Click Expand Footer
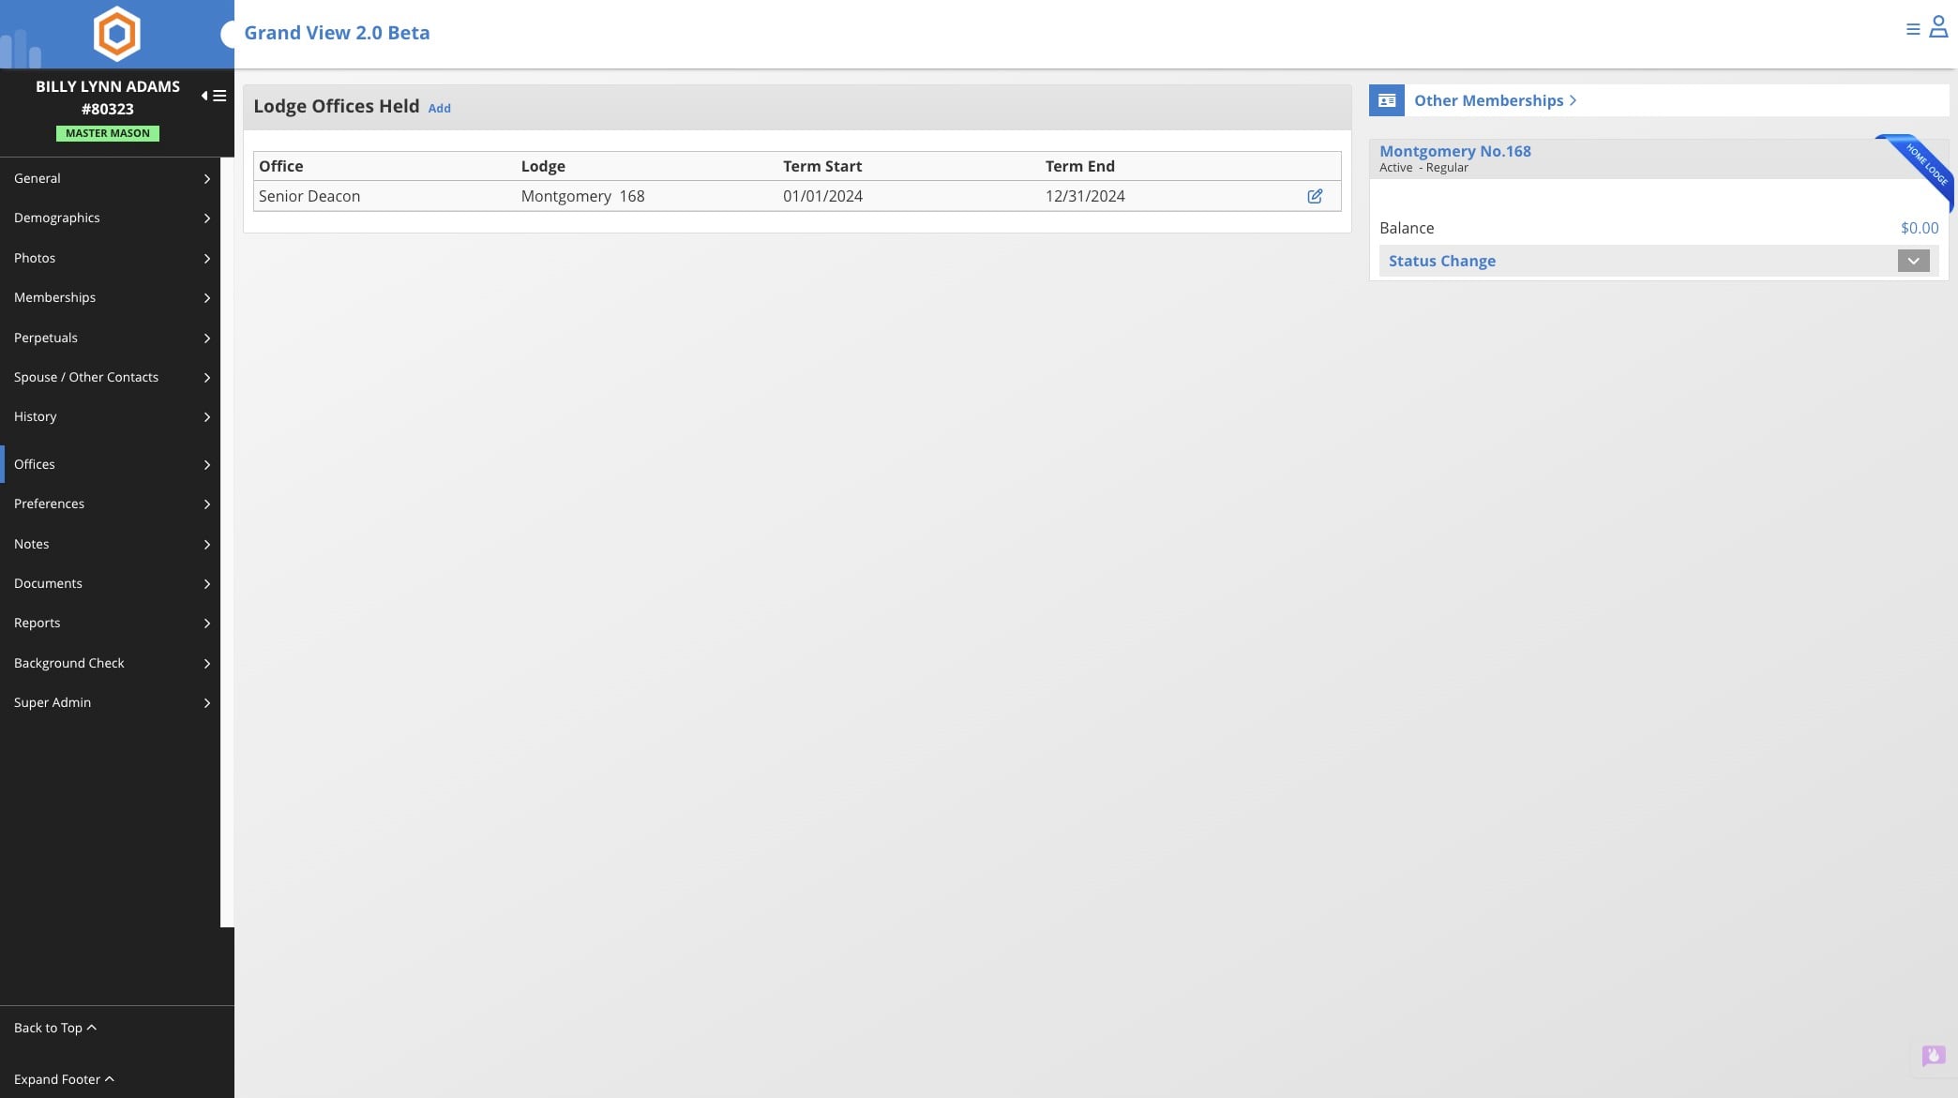 (64, 1079)
